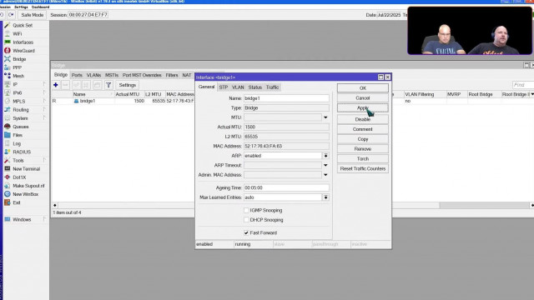Toggle Safe Mode button
This screenshot has height=300, width=534.
(33, 15)
